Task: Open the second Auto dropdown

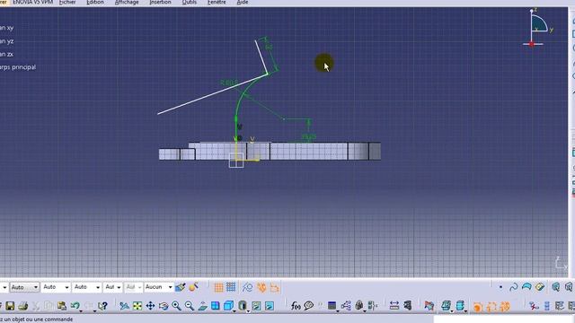Action: [56, 287]
